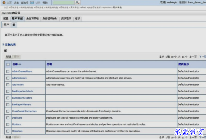This screenshot has height=140, width=206.
Task: Sort by the 说明 column header
Action: point(49,64)
